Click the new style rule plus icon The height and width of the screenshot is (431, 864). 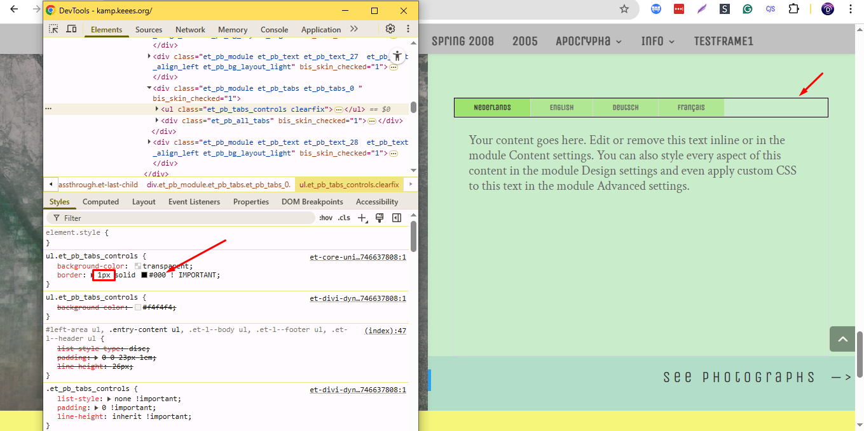coord(362,218)
